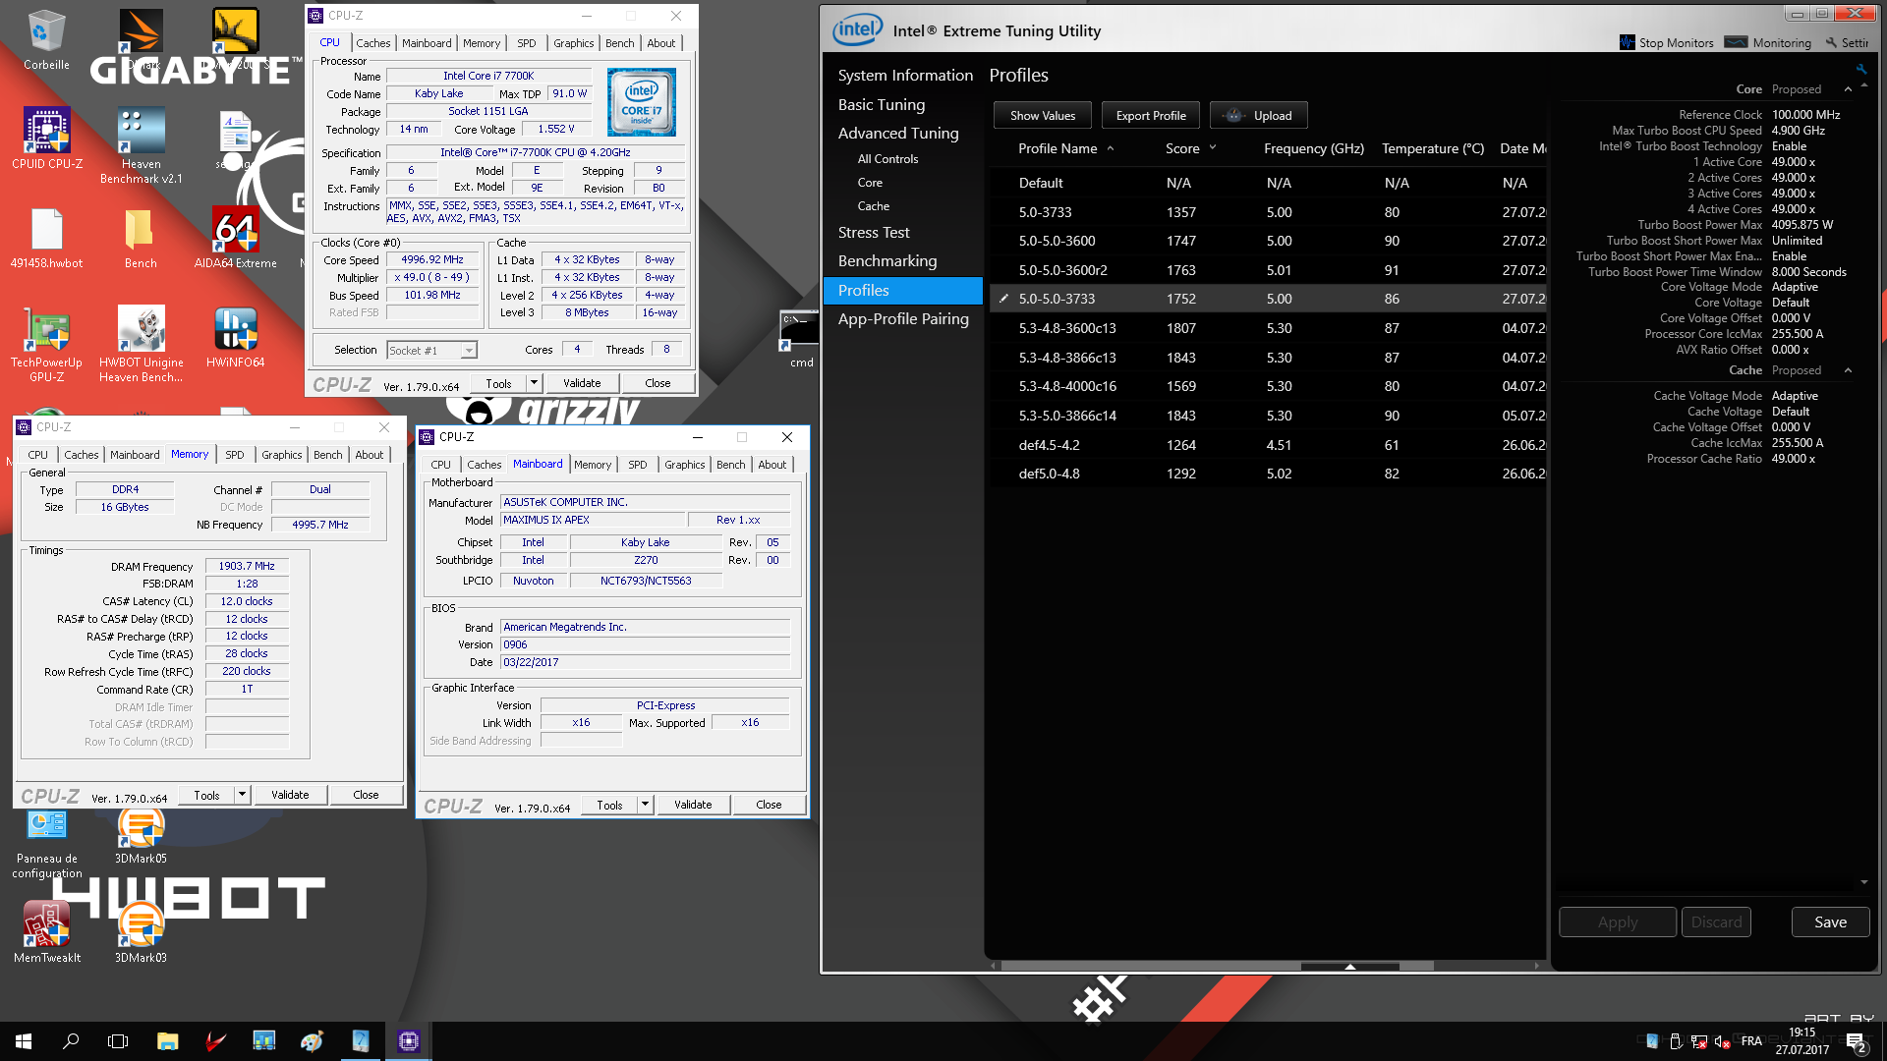Click the red bird app icon in taskbar

click(x=216, y=1041)
